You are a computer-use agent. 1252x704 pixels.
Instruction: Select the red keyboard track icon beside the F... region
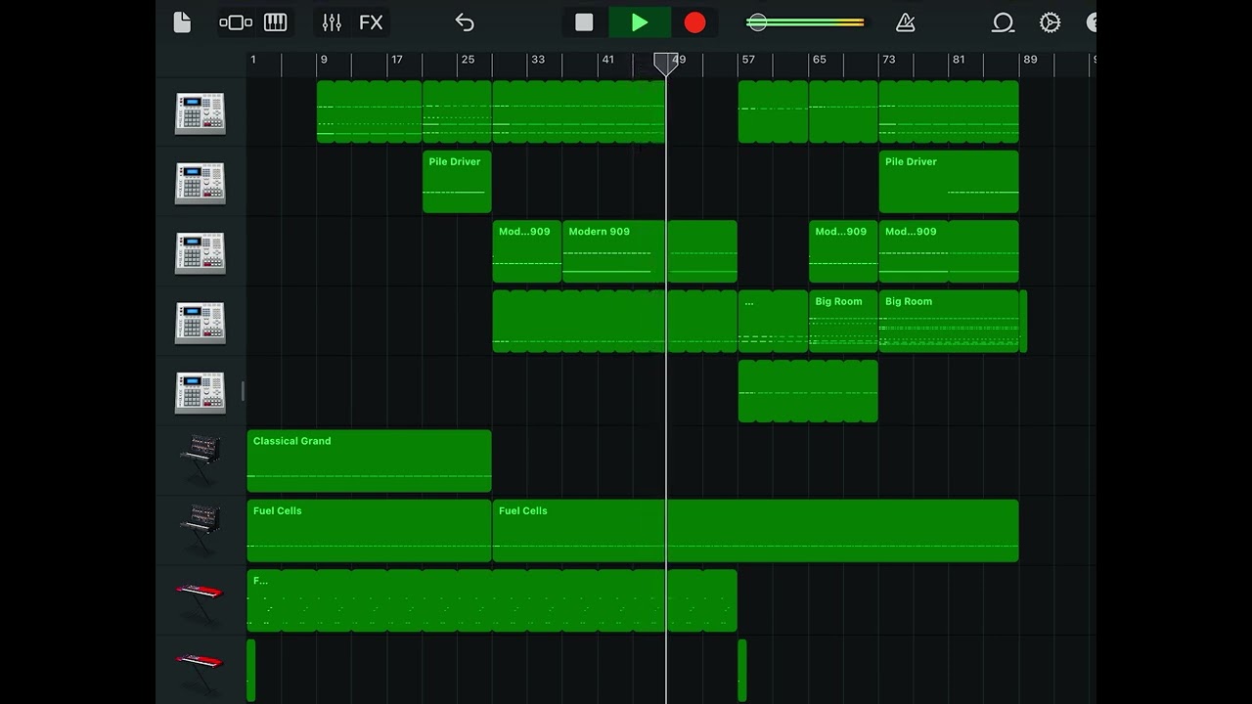[200, 600]
